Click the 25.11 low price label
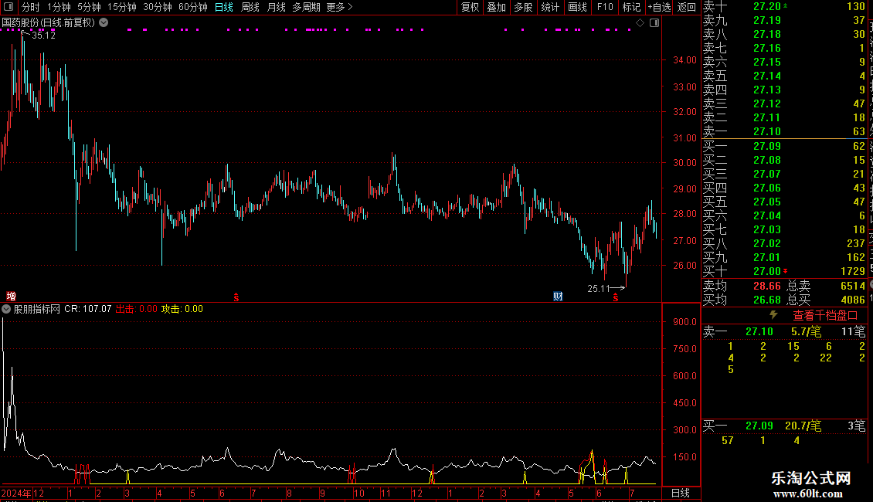 click(599, 288)
